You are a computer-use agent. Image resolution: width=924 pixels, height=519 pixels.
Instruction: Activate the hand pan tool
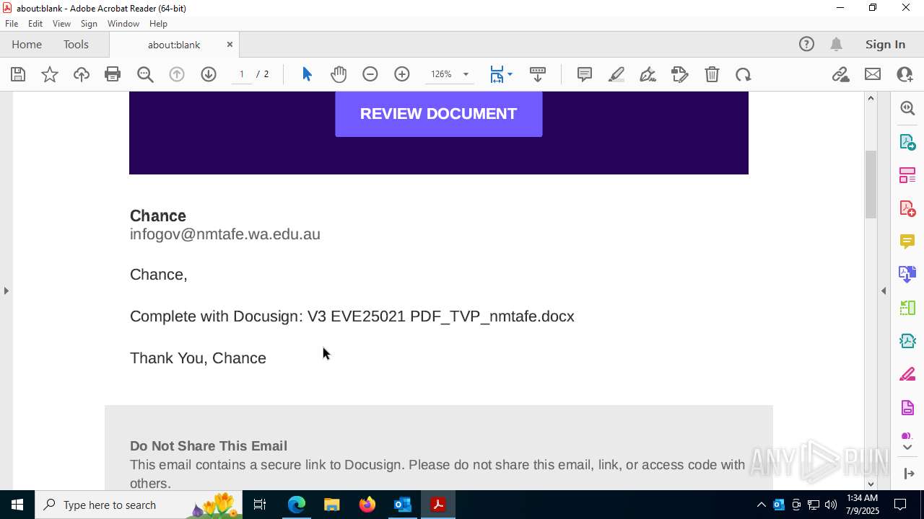click(339, 74)
